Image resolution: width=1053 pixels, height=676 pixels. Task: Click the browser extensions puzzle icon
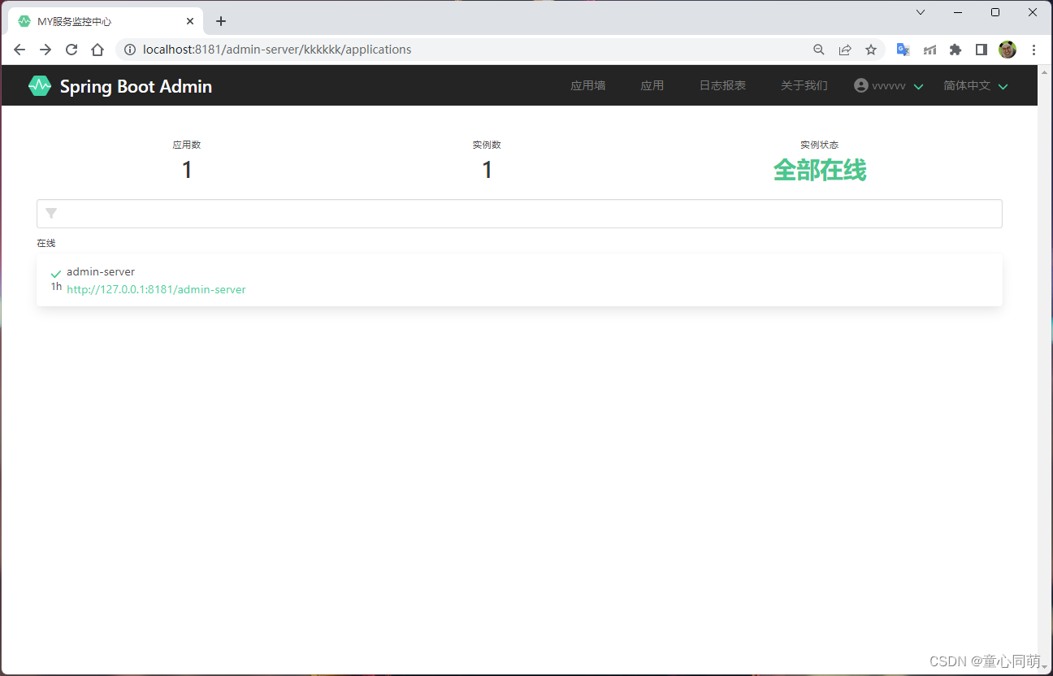955,50
